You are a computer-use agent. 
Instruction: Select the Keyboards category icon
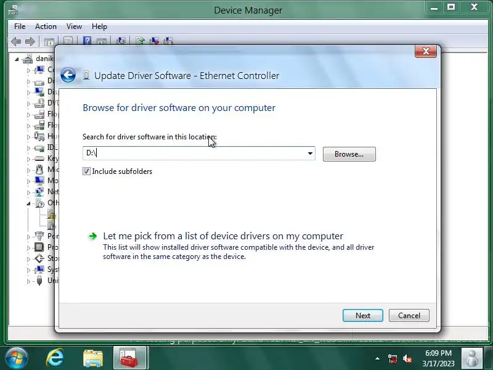39,158
